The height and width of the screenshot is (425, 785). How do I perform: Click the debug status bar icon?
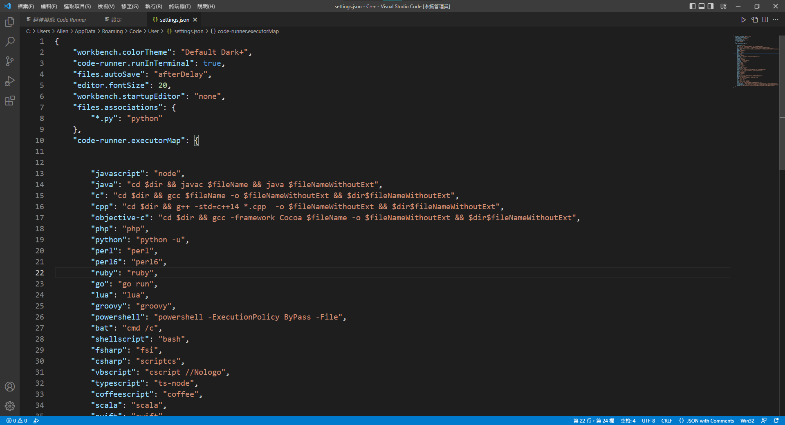36,421
